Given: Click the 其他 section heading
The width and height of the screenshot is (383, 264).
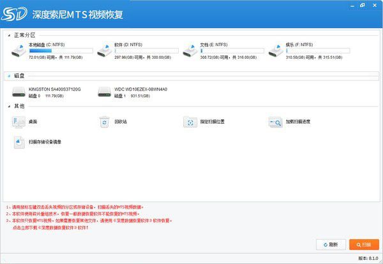Looking at the screenshot, I should pos(19,106).
